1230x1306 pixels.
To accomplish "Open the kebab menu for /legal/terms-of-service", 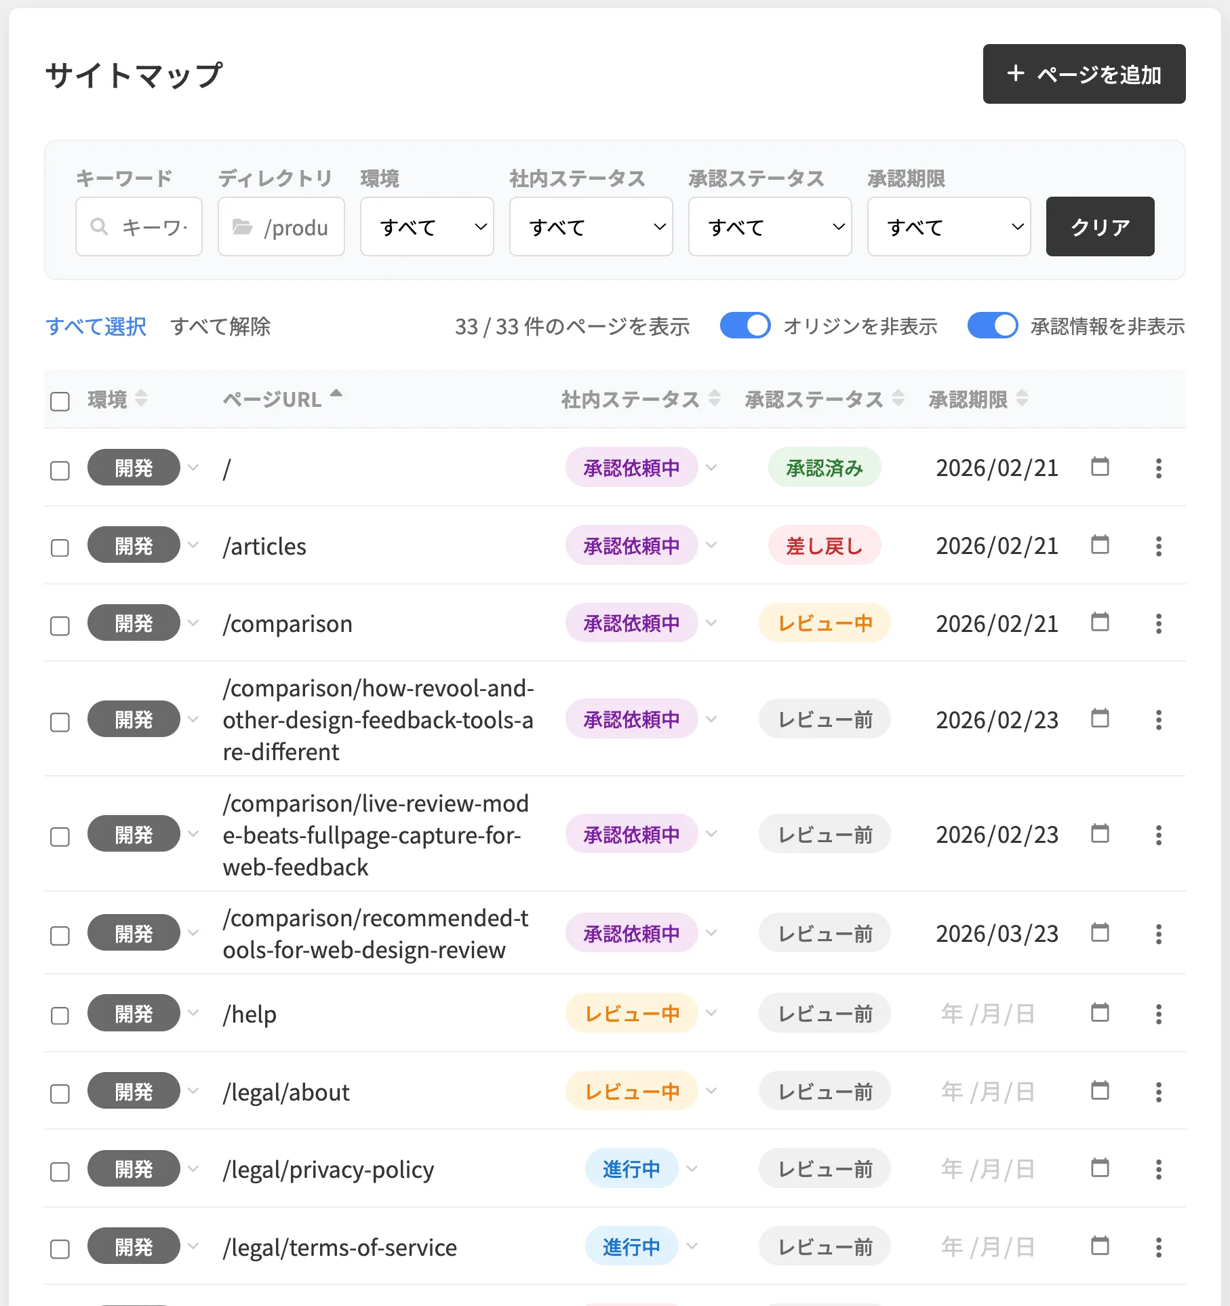I will (1159, 1246).
